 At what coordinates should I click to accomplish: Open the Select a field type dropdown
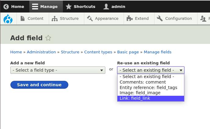[x=58, y=70]
